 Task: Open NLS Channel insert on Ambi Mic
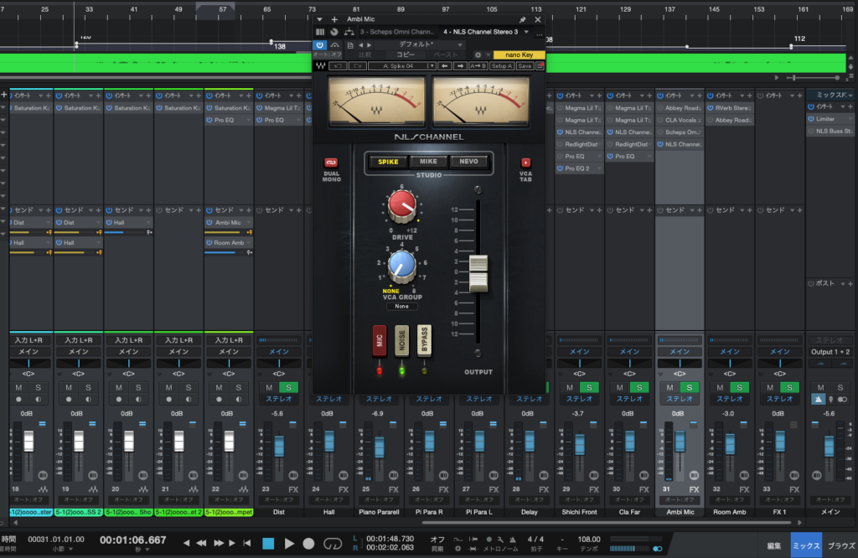click(680, 144)
